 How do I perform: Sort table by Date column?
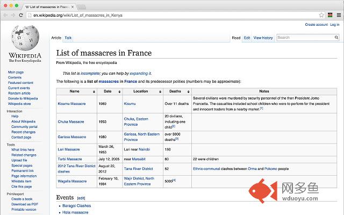pos(119,92)
